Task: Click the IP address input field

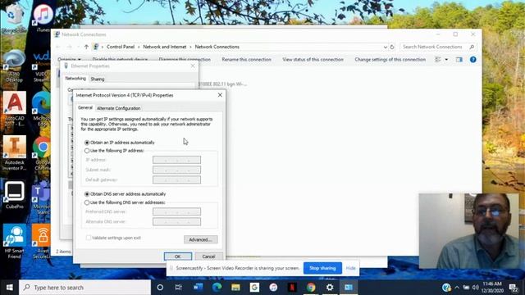Action: (177, 160)
